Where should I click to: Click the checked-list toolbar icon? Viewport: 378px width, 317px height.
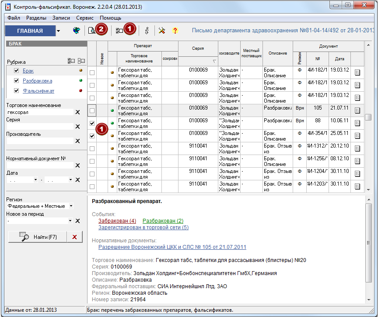point(119,31)
